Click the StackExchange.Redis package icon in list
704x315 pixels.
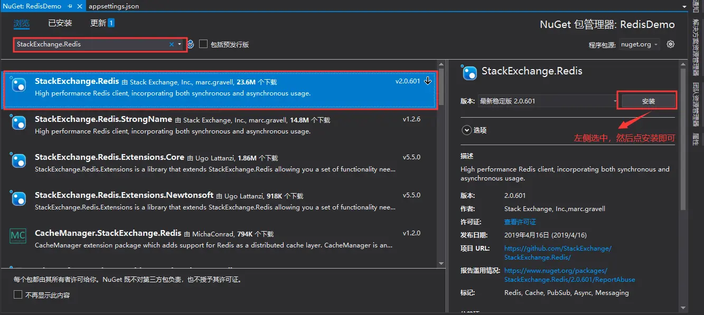(x=18, y=84)
